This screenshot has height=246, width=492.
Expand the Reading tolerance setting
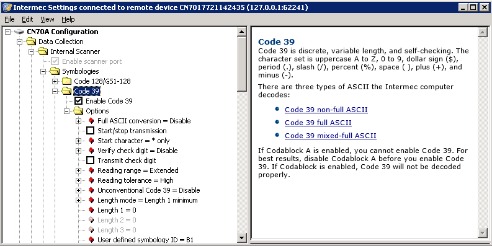[x=78, y=180]
